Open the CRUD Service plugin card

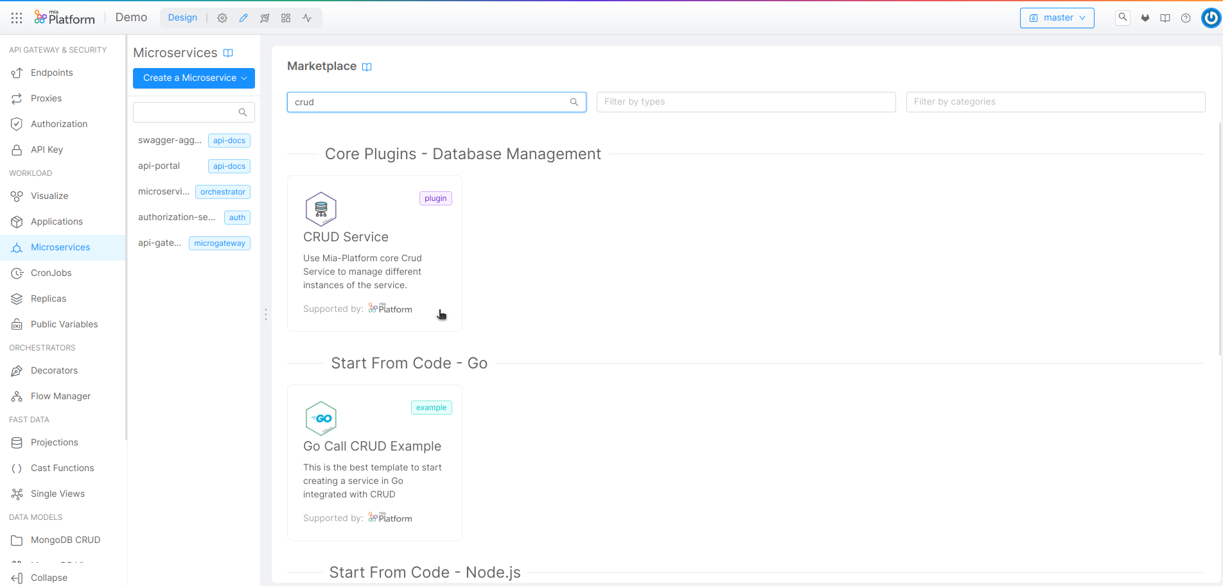coord(374,253)
